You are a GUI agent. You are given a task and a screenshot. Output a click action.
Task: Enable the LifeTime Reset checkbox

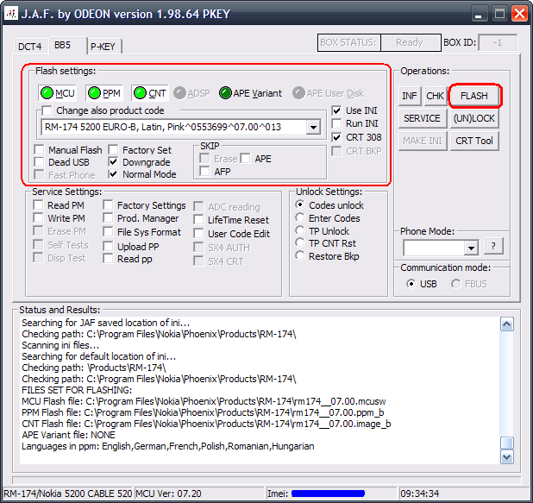pos(198,220)
